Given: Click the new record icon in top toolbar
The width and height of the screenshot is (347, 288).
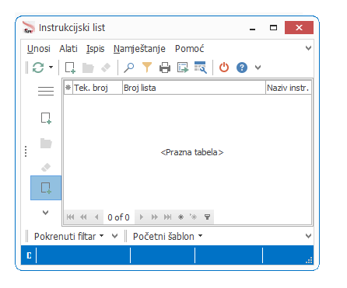Looking at the screenshot, I should point(70,68).
